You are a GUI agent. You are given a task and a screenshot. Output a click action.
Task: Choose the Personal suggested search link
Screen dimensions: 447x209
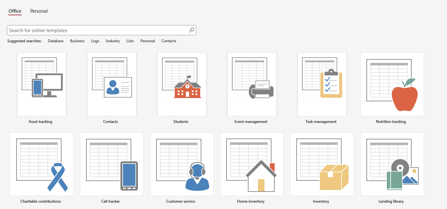point(148,41)
